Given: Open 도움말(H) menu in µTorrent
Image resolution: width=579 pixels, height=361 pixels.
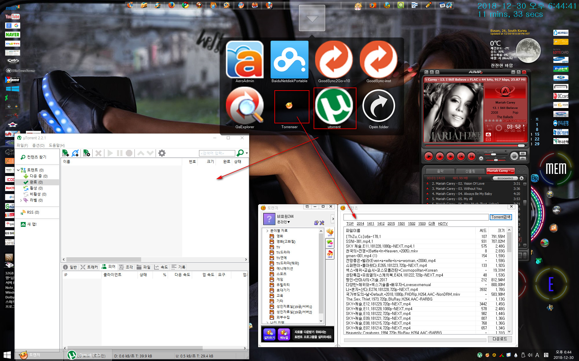Looking at the screenshot, I should pyautogui.click(x=57, y=145).
